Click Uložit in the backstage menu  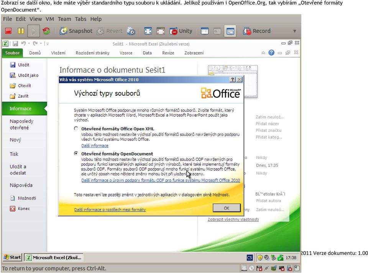click(x=20, y=65)
